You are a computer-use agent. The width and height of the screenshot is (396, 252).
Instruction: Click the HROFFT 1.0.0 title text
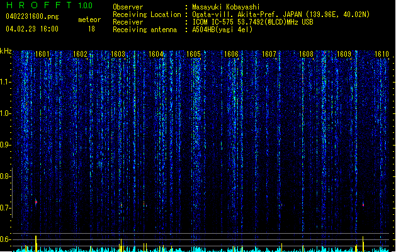(49, 5)
